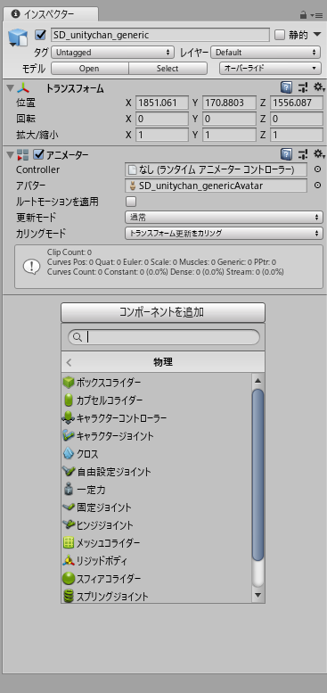Open the Static flags dropdown arrow
The width and height of the screenshot is (327, 693).
coord(317,35)
